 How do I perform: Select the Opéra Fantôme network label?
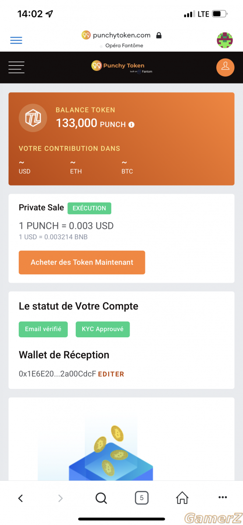point(124,45)
